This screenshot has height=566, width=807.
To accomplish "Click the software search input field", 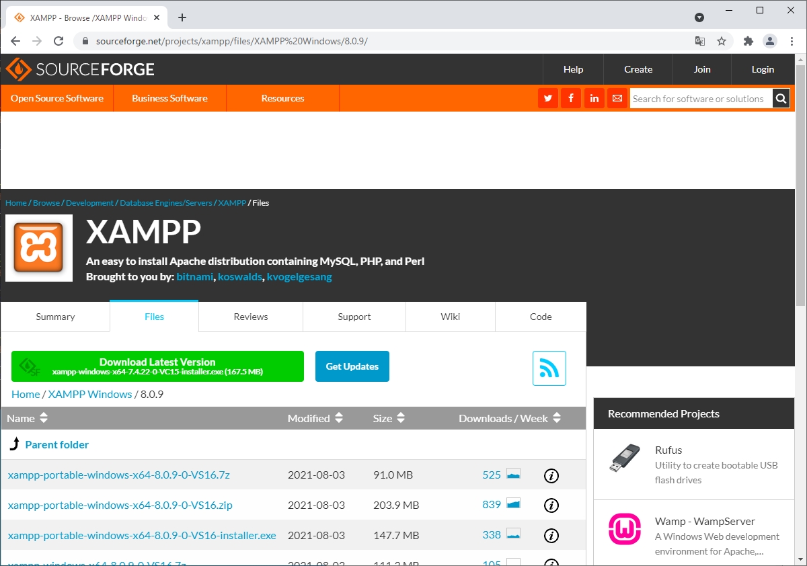I will pyautogui.click(x=699, y=98).
